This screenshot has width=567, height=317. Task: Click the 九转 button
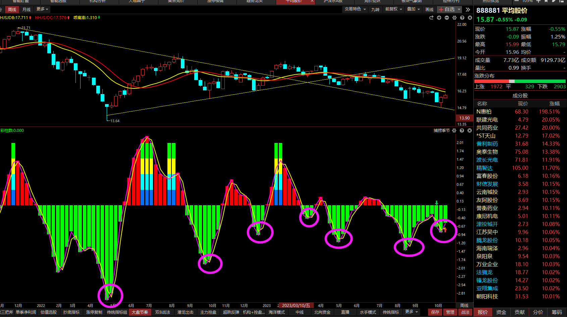click(x=375, y=9)
